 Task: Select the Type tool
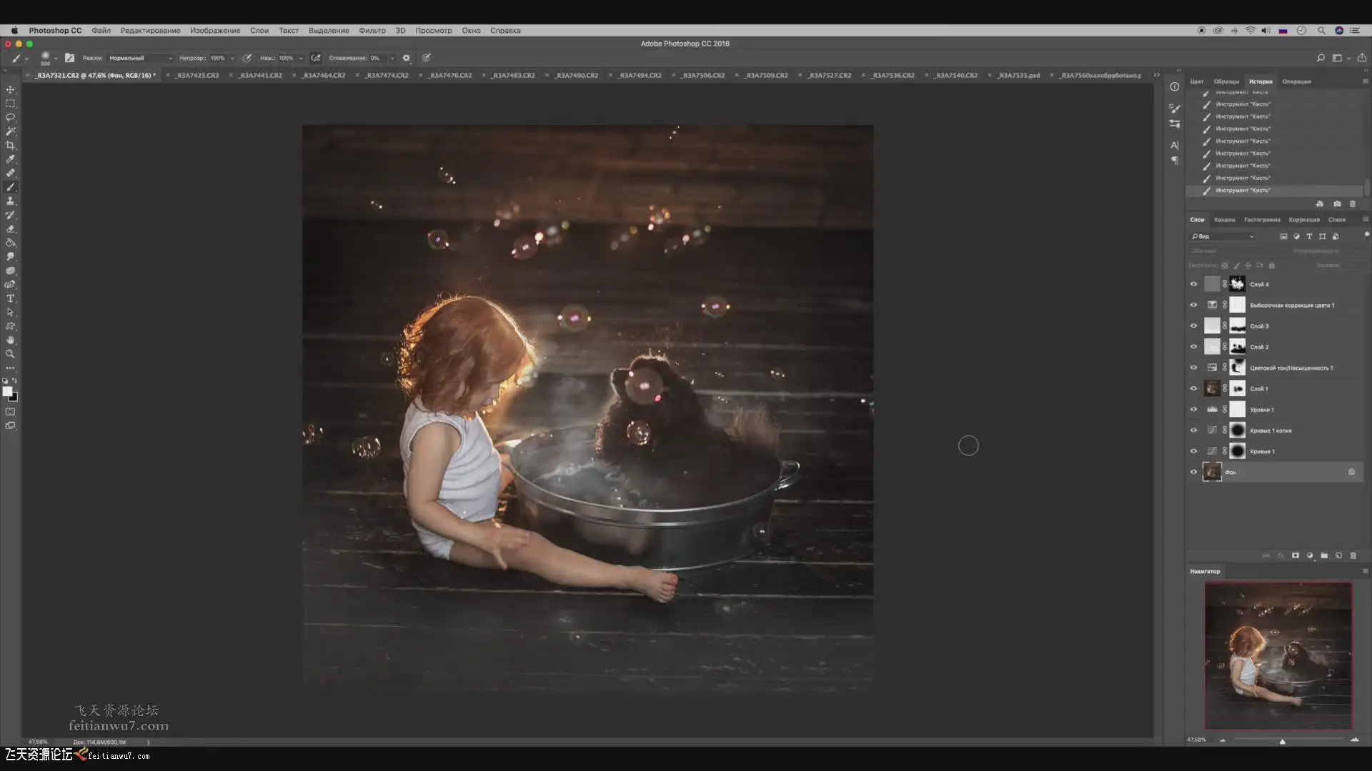(10, 298)
